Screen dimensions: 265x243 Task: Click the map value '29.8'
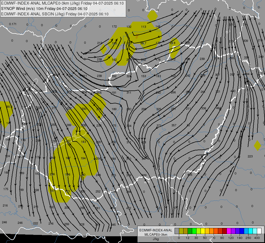click(x=172, y=43)
